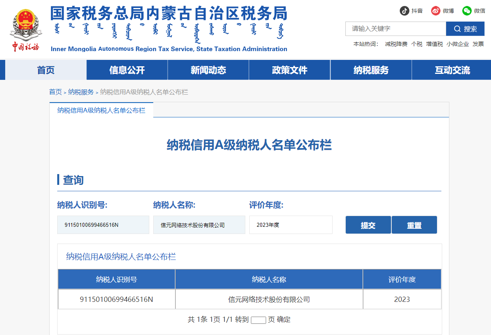
Task: Select the 政策文件 navigation item
Action: pos(289,70)
